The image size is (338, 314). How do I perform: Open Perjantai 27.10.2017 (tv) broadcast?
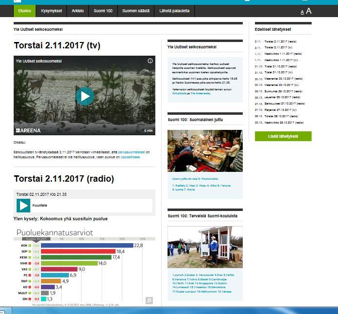click(x=280, y=110)
